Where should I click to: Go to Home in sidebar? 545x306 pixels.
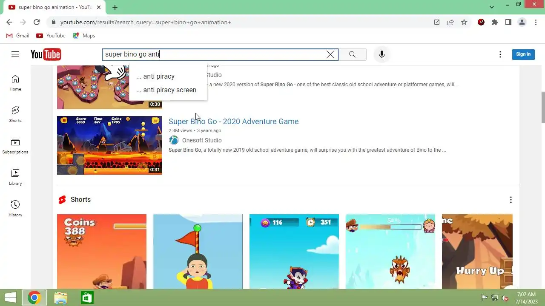click(15, 83)
